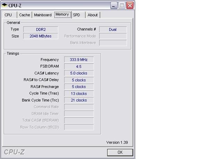Image resolution: width=222 pixels, height=159 pixels.
Task: Click the 333.9 MHz frequency field
Action: pyautogui.click(x=79, y=60)
